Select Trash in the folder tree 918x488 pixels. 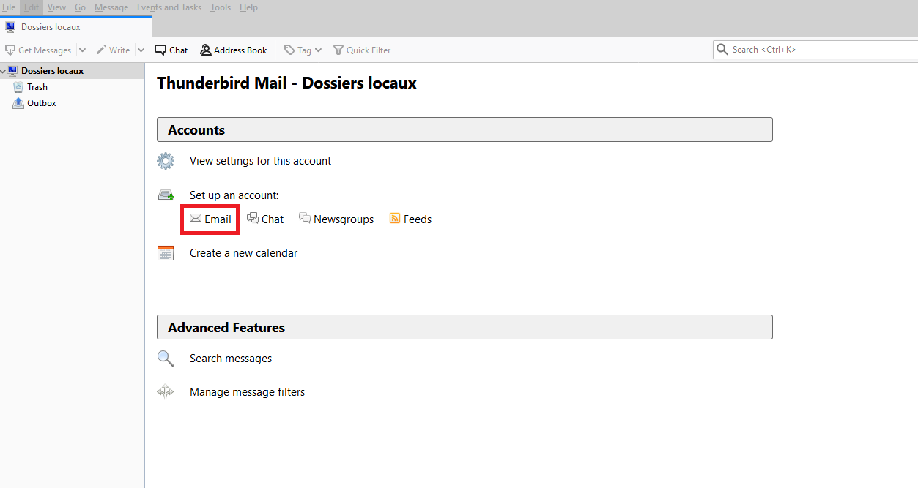coord(37,87)
